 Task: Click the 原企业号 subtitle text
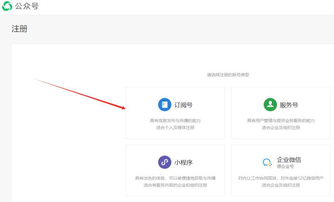(285, 166)
